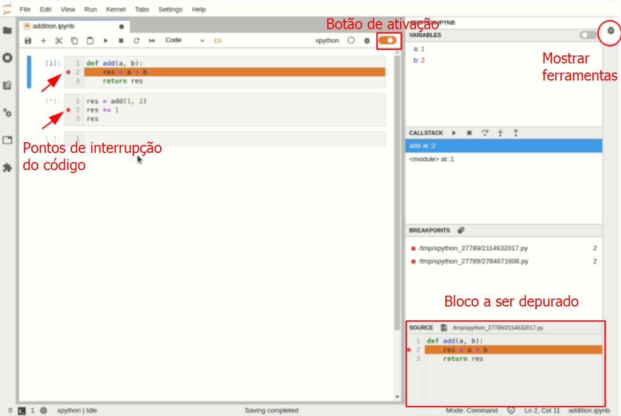Click breakpoint entry 2784671608.py
The width and height of the screenshot is (621, 416).
(504, 261)
